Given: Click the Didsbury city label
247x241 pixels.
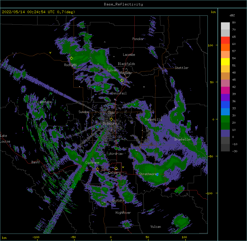Looking at the screenshot, I should (110, 123).
